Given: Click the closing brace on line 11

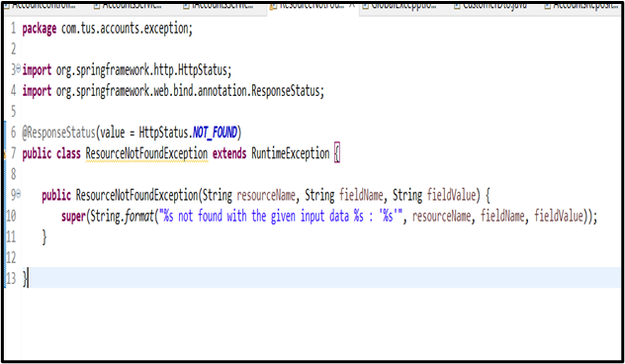Looking at the screenshot, I should point(45,237).
